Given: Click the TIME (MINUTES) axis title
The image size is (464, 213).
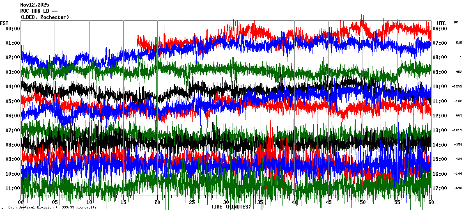Looking at the screenshot, I should pyautogui.click(x=231, y=207).
